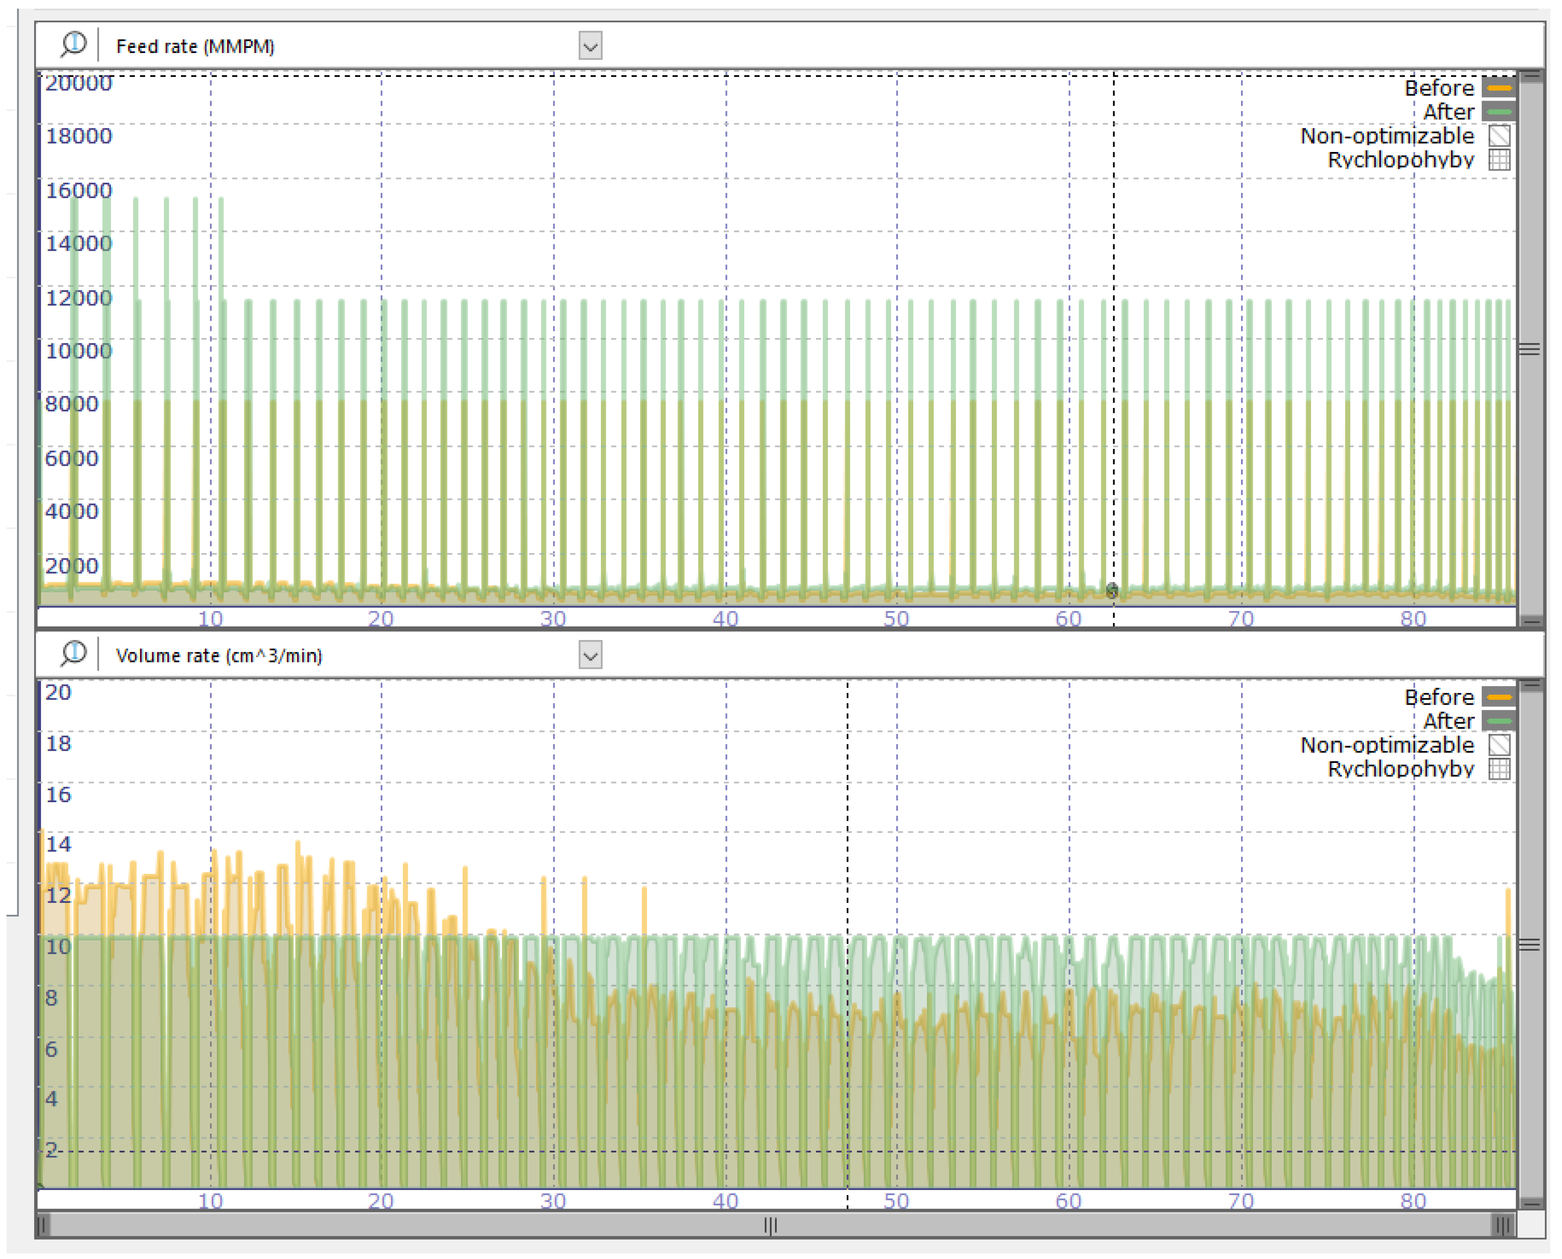Click the Feed rate (MMPM) label
1562x1259 pixels.
pyautogui.click(x=195, y=47)
